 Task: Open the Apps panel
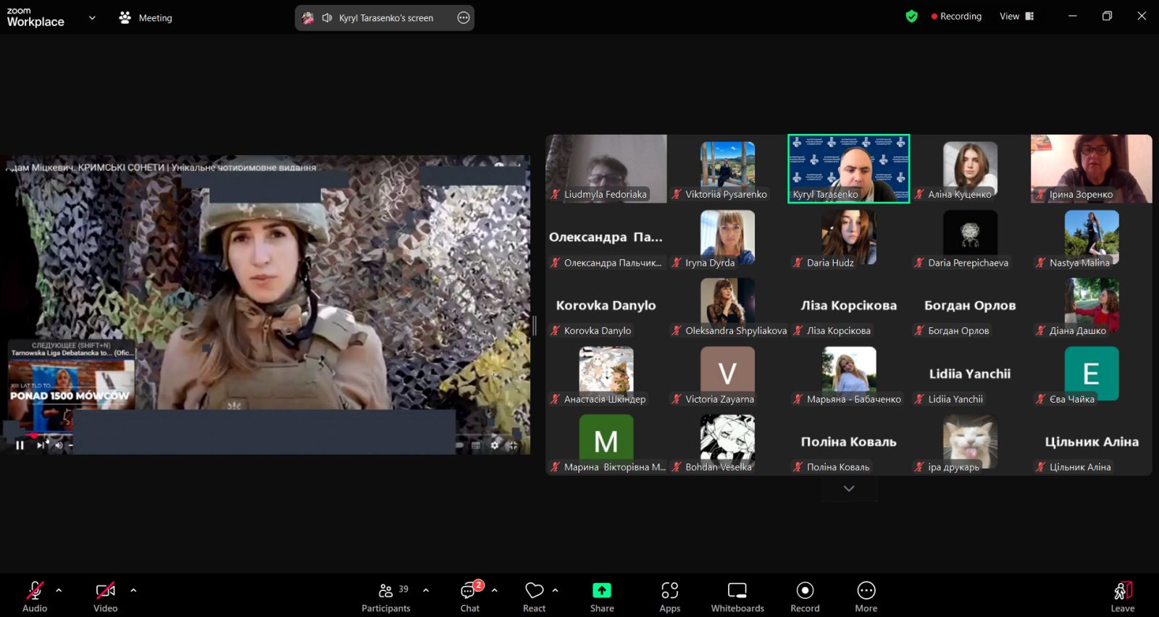669,597
